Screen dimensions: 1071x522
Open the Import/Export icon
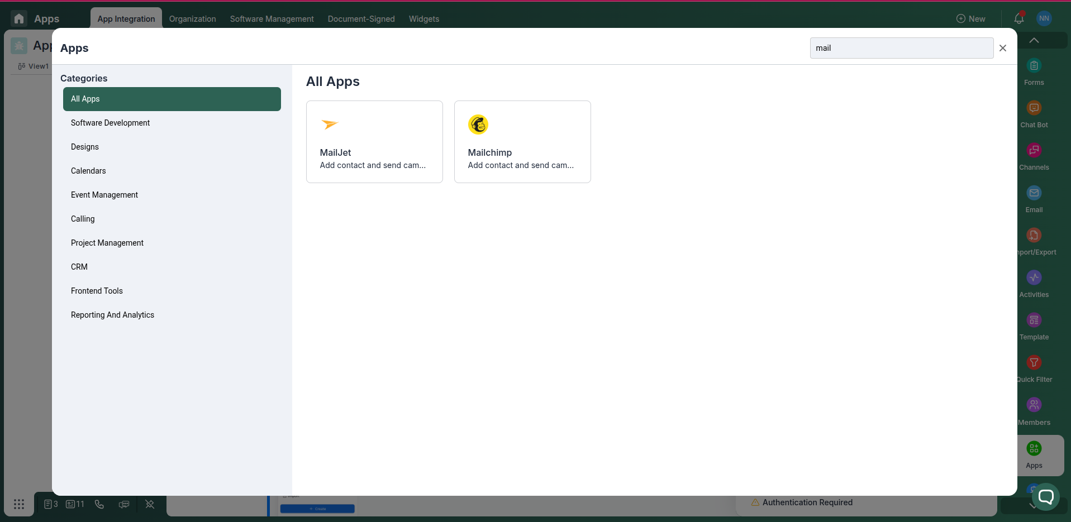1034,235
